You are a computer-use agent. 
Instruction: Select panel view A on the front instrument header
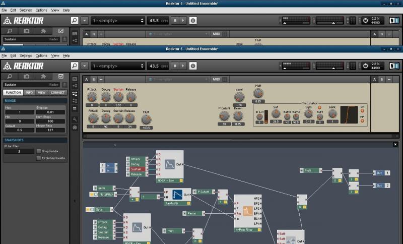click(86, 80)
